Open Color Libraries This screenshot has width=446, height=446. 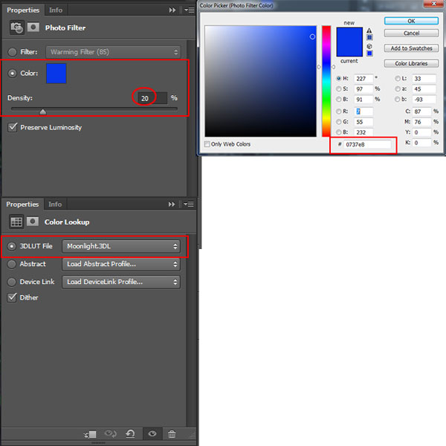pos(411,63)
